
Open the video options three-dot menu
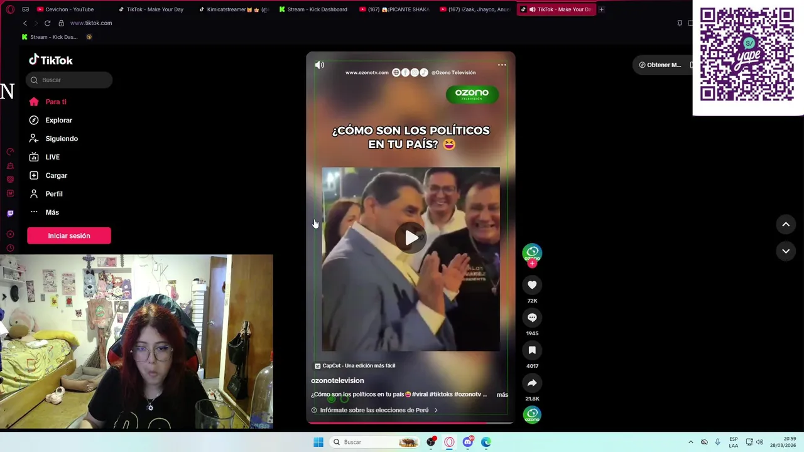point(502,65)
